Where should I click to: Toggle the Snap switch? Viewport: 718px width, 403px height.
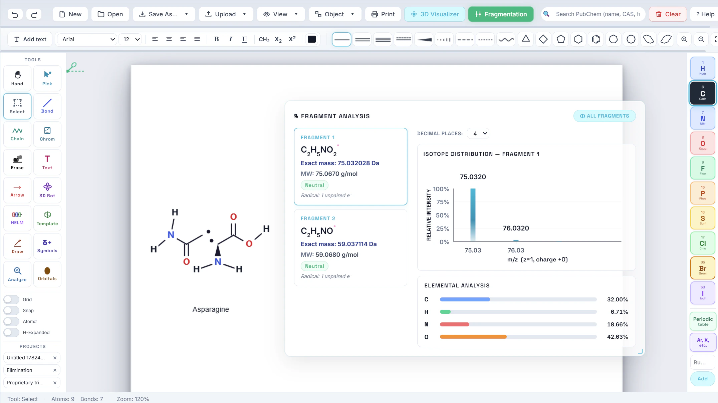pyautogui.click(x=11, y=310)
